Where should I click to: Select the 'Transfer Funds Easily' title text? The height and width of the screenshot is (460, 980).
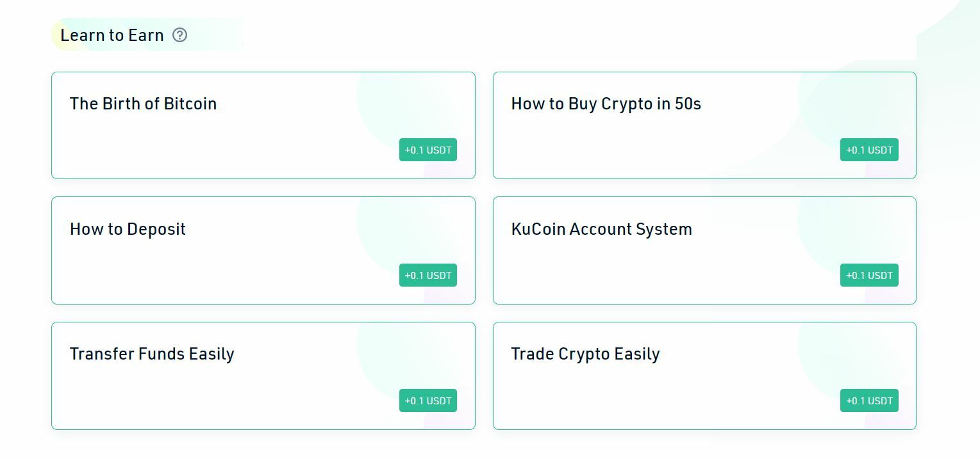[x=152, y=354]
